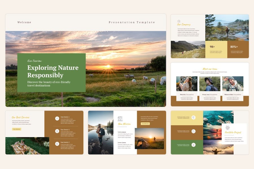254x169 pixels.
Task: Select the New Mission heading
Action: [x=124, y=124]
